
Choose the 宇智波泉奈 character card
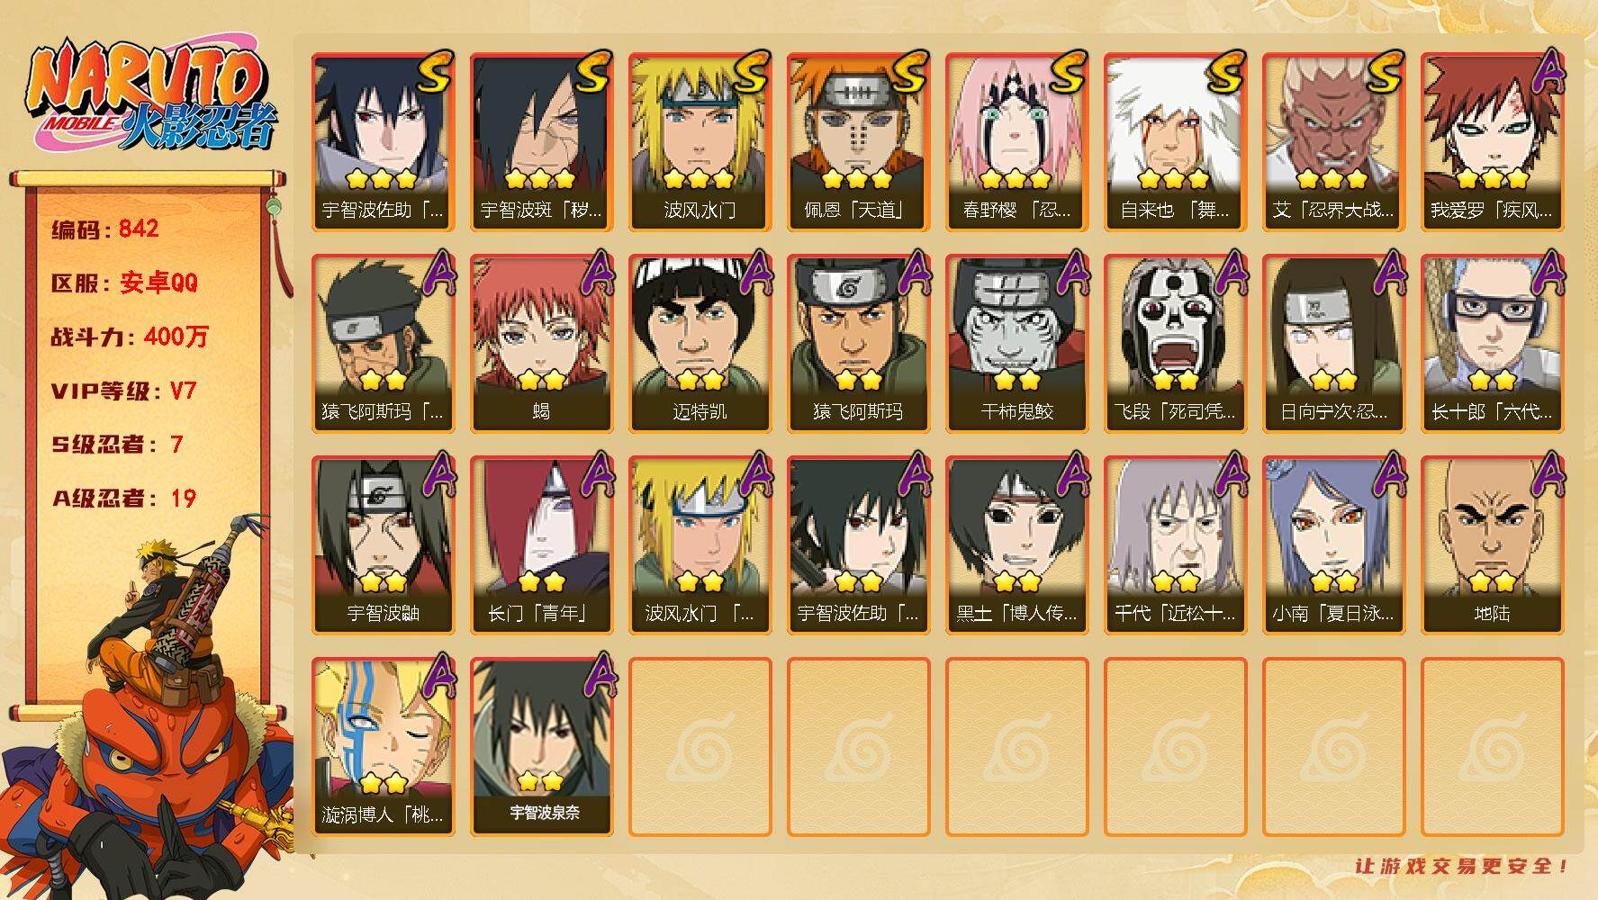[x=541, y=747]
